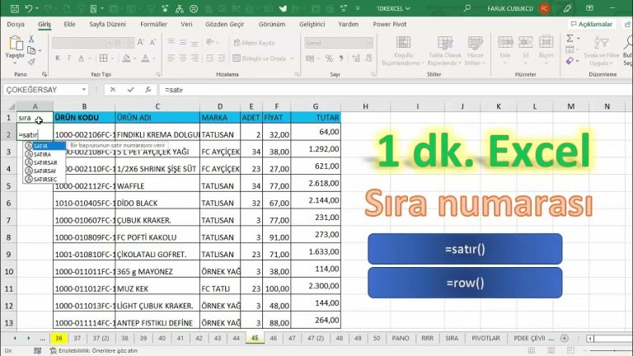
Task: Switch to Ekle ribbon tab
Action: (69, 24)
